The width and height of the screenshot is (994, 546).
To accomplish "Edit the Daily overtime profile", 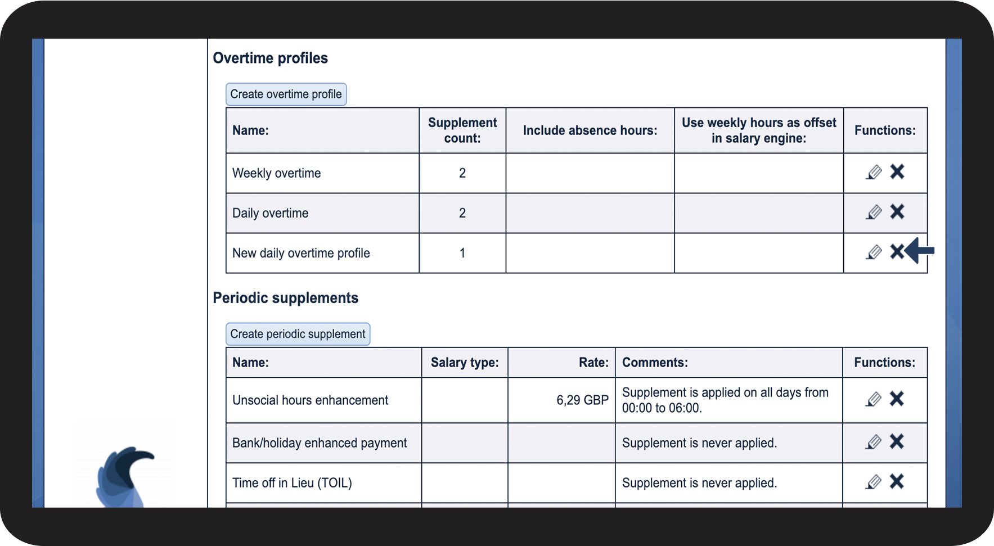I will [874, 212].
